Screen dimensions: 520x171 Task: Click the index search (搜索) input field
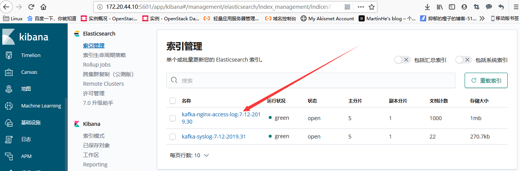pos(311,80)
